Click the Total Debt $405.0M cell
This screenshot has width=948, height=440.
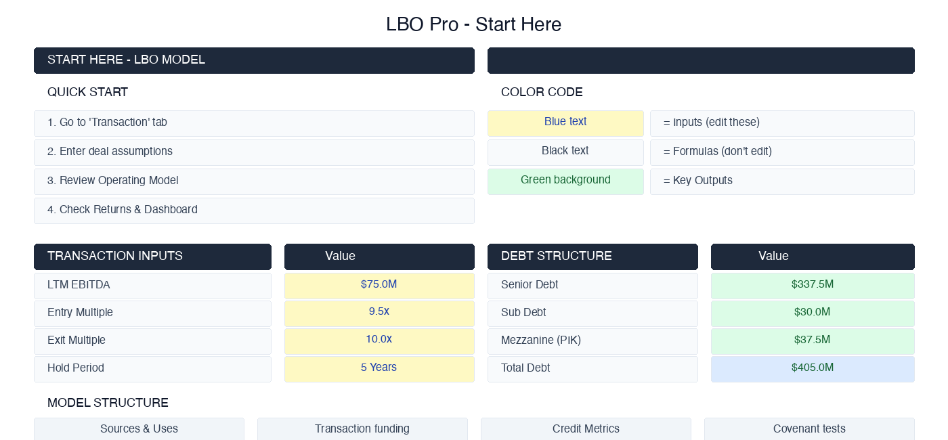pyautogui.click(x=813, y=369)
